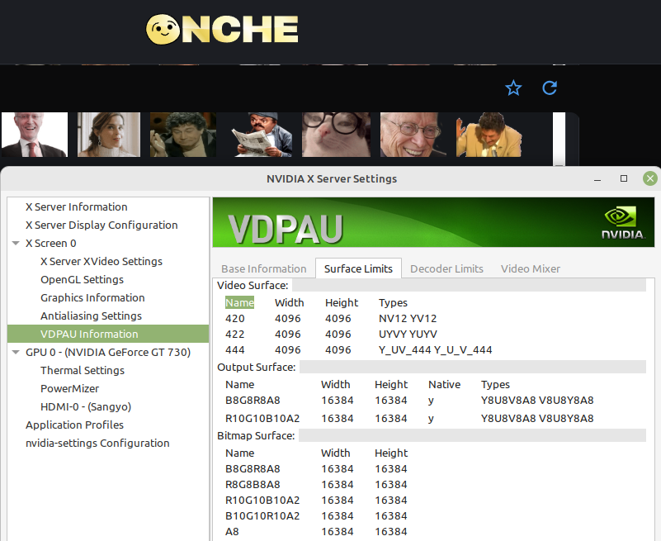The width and height of the screenshot is (661, 541).
Task: Open OpenGL Settings page
Action: tap(82, 279)
